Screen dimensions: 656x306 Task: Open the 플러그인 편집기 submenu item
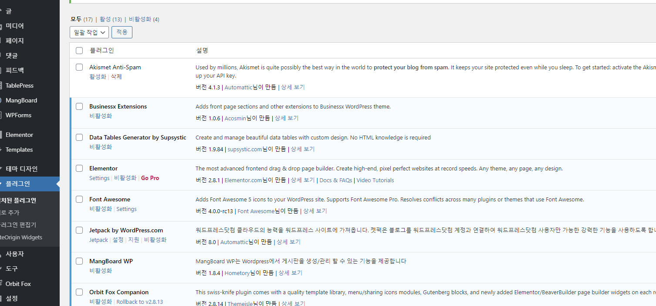[x=18, y=225]
